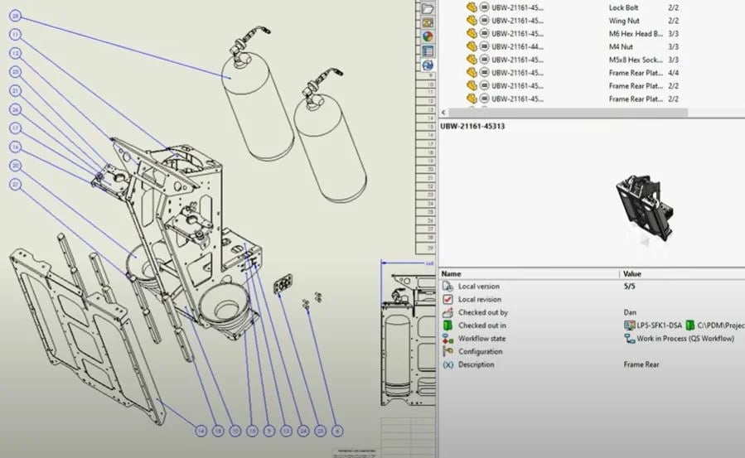The width and height of the screenshot is (745, 458).
Task: Click the Work in Process (QS Workflow) value
Action: click(x=685, y=339)
